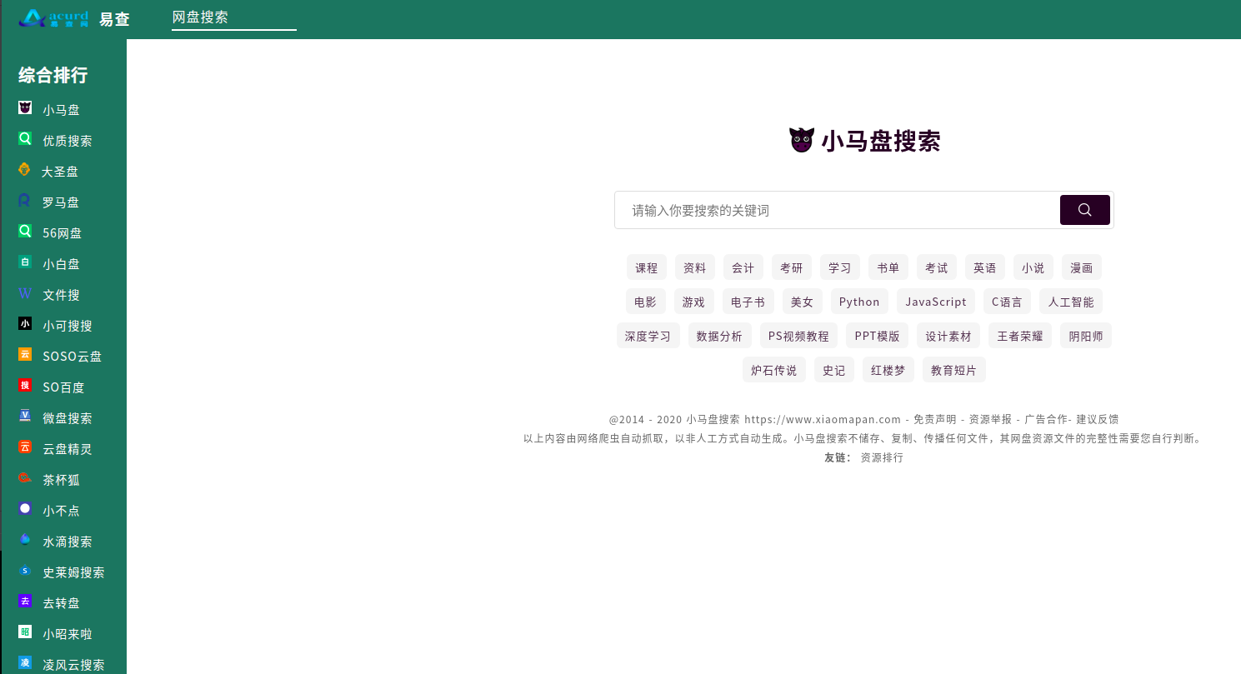Click the JavaScript keyword tag

[936, 302]
